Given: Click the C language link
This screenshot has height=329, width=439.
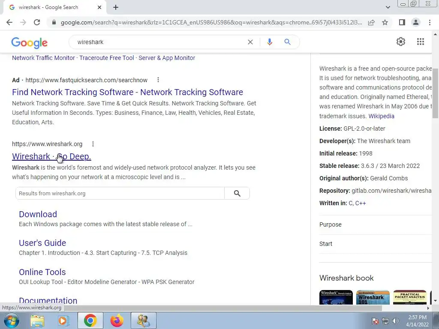Looking at the screenshot, I should point(351,203).
